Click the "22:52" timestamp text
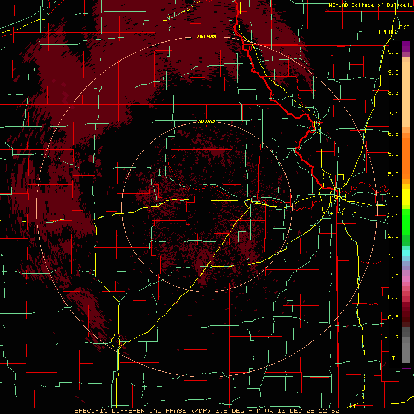Viewport: 414px width, 414px height. (x=329, y=411)
